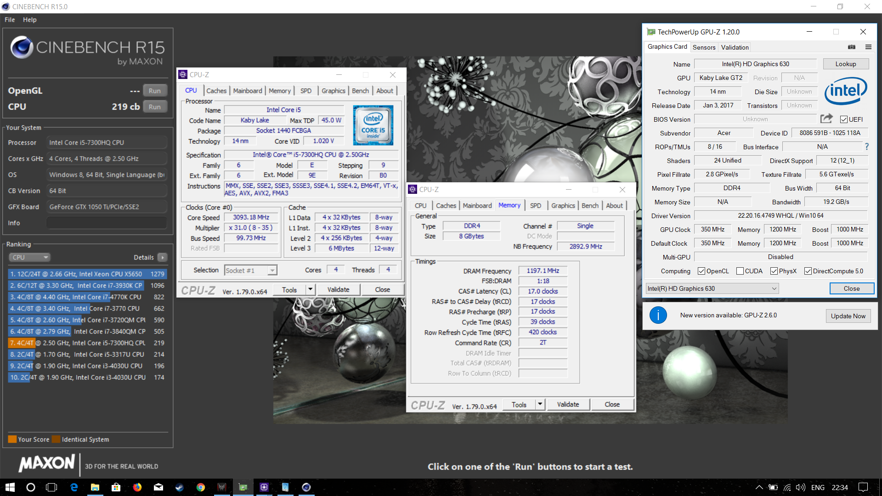The width and height of the screenshot is (882, 496).
Task: Toggle the CUDA checkbox
Action: click(740, 271)
